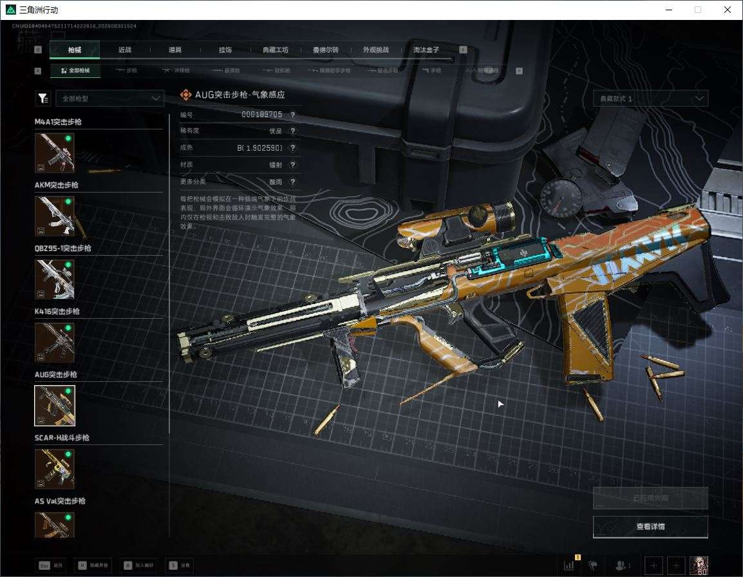743x577 pixels.
Task: Click the previous-tab key icon left of 枪械
Action: pos(38,50)
